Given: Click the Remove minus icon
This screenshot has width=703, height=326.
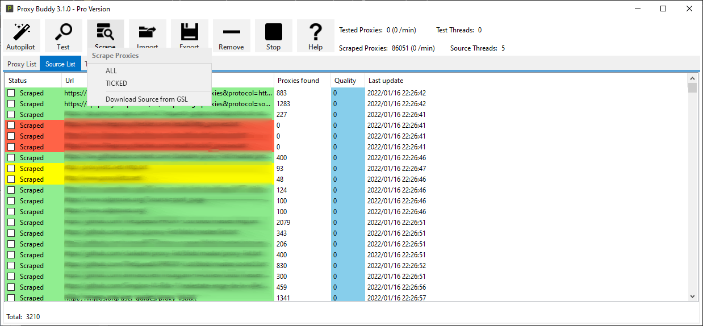Looking at the screenshot, I should (x=231, y=32).
